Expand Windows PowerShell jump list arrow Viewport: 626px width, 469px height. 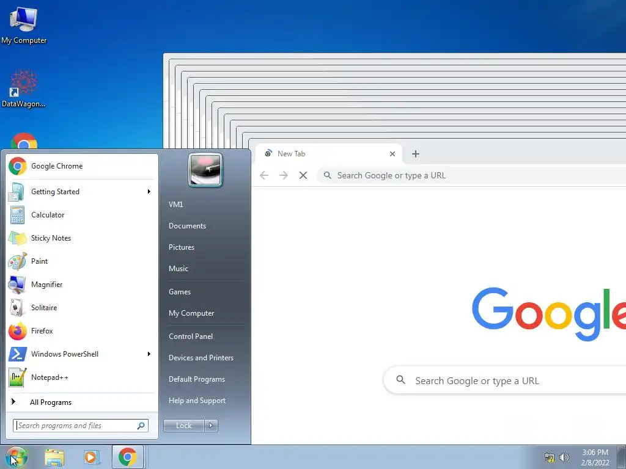point(149,354)
